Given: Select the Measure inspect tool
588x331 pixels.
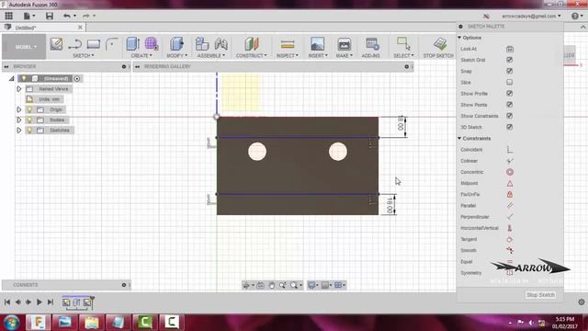Looking at the screenshot, I should 288,44.
